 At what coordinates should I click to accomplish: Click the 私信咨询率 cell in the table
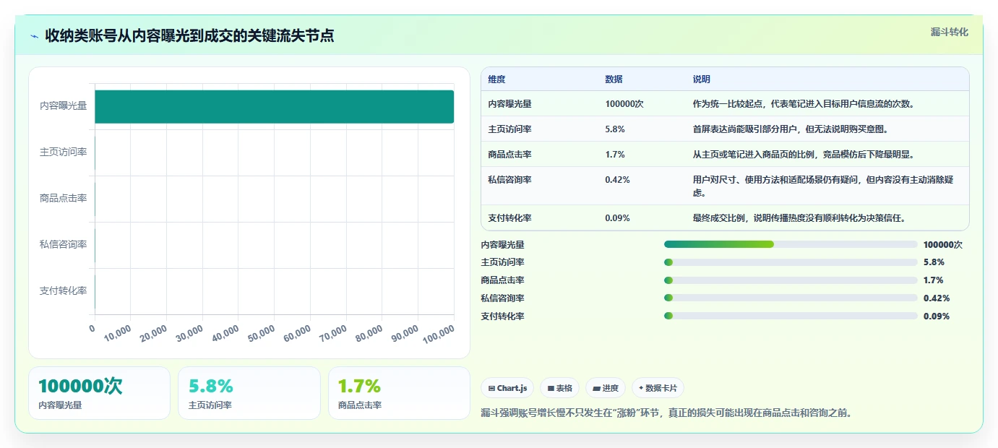tap(510, 180)
